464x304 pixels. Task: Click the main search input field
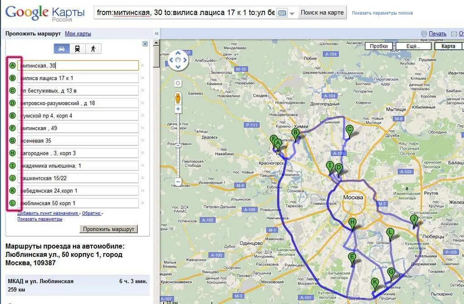[x=185, y=13]
